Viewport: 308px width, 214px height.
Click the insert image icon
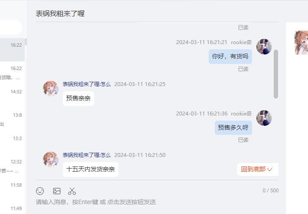(x=57, y=191)
